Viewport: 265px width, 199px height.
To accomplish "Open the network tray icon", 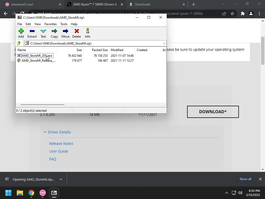I will coord(234,193).
